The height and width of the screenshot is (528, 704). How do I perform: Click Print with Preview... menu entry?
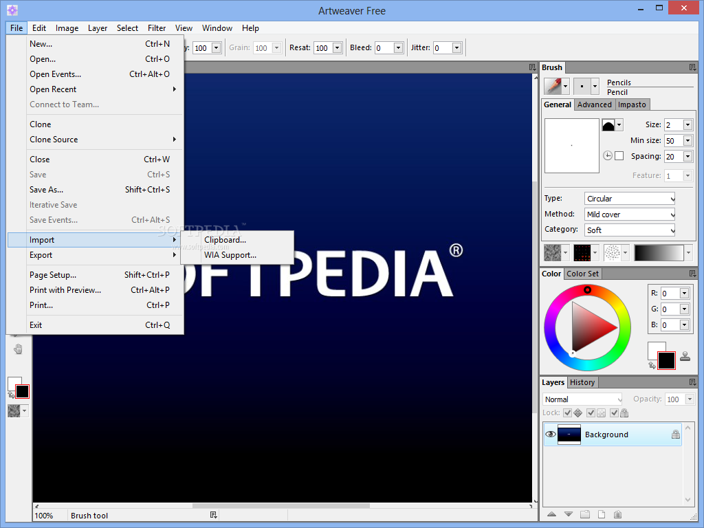(x=95, y=290)
